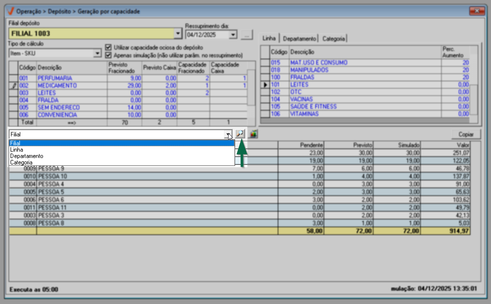Click the row pointer arrow beside LEITES
This screenshot has height=304, width=491.
click(265, 85)
